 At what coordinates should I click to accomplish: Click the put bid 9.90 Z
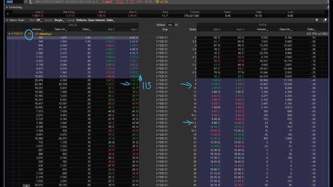(x=216, y=123)
